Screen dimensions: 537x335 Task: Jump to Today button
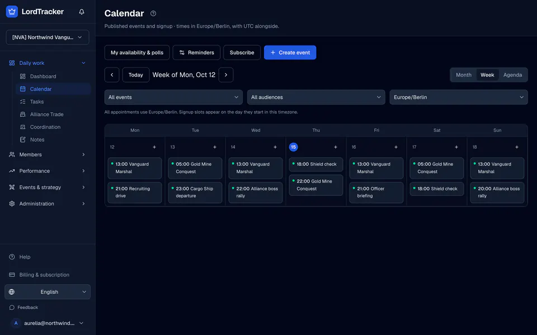tap(135, 75)
